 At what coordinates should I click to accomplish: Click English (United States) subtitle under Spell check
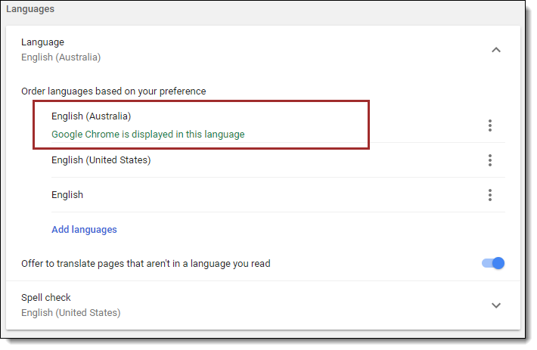tap(70, 312)
